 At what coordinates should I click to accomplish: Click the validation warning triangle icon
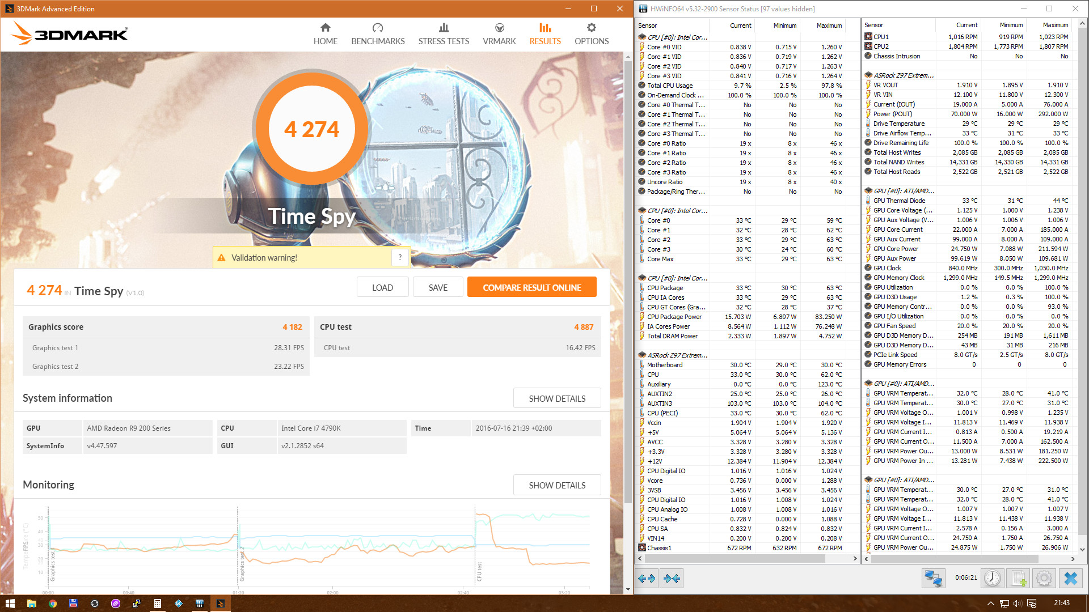222,258
